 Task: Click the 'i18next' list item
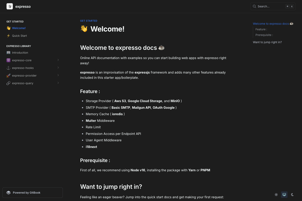91,147
